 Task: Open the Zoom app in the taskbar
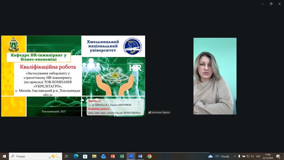click(x=131, y=156)
